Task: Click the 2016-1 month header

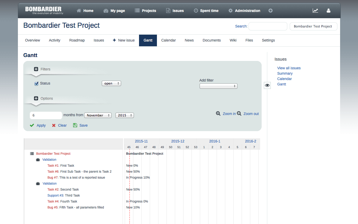Action: [x=215, y=141]
